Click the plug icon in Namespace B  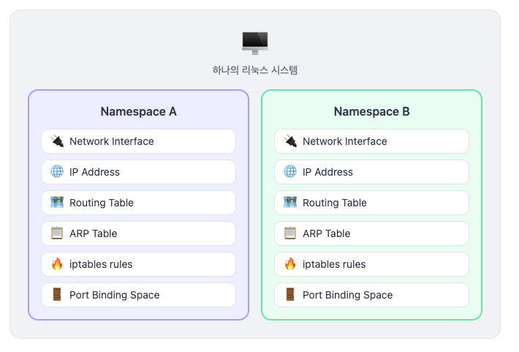290,141
